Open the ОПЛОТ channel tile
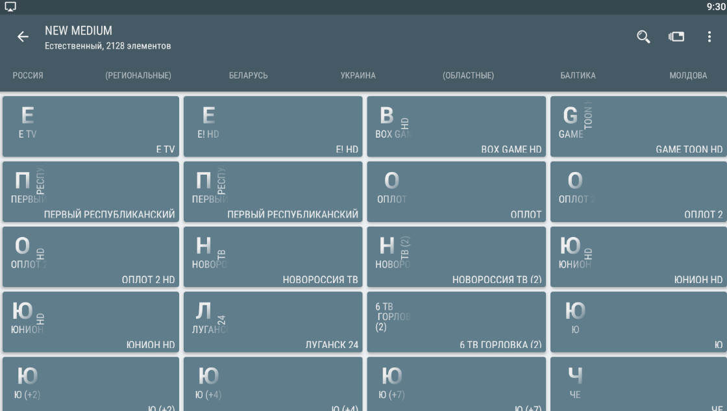Screen dimensions: 727x411 click(456, 192)
